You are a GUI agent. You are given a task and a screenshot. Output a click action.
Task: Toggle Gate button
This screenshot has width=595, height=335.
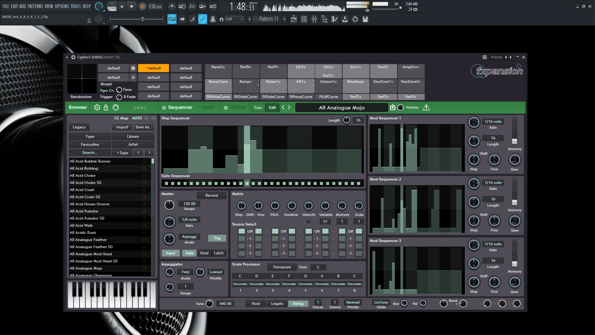[189, 253]
